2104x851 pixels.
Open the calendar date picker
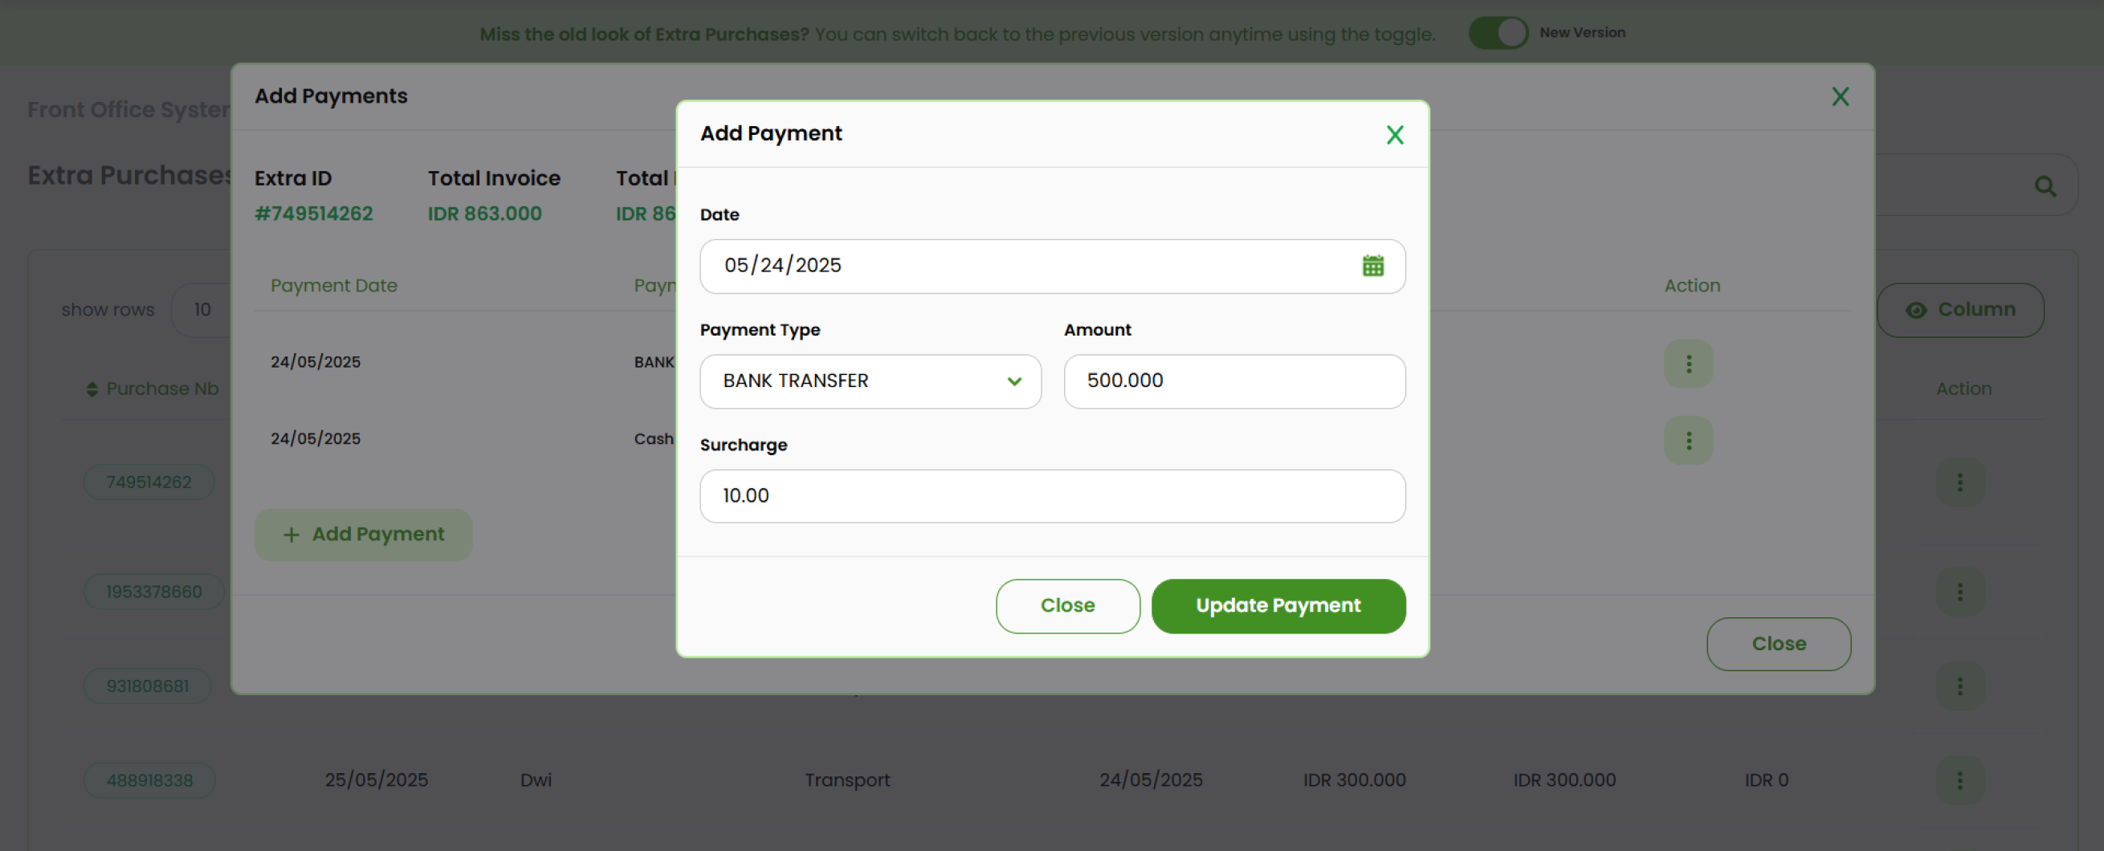[x=1372, y=265]
